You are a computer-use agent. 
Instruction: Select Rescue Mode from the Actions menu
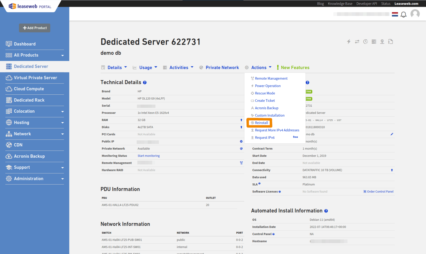click(265, 93)
